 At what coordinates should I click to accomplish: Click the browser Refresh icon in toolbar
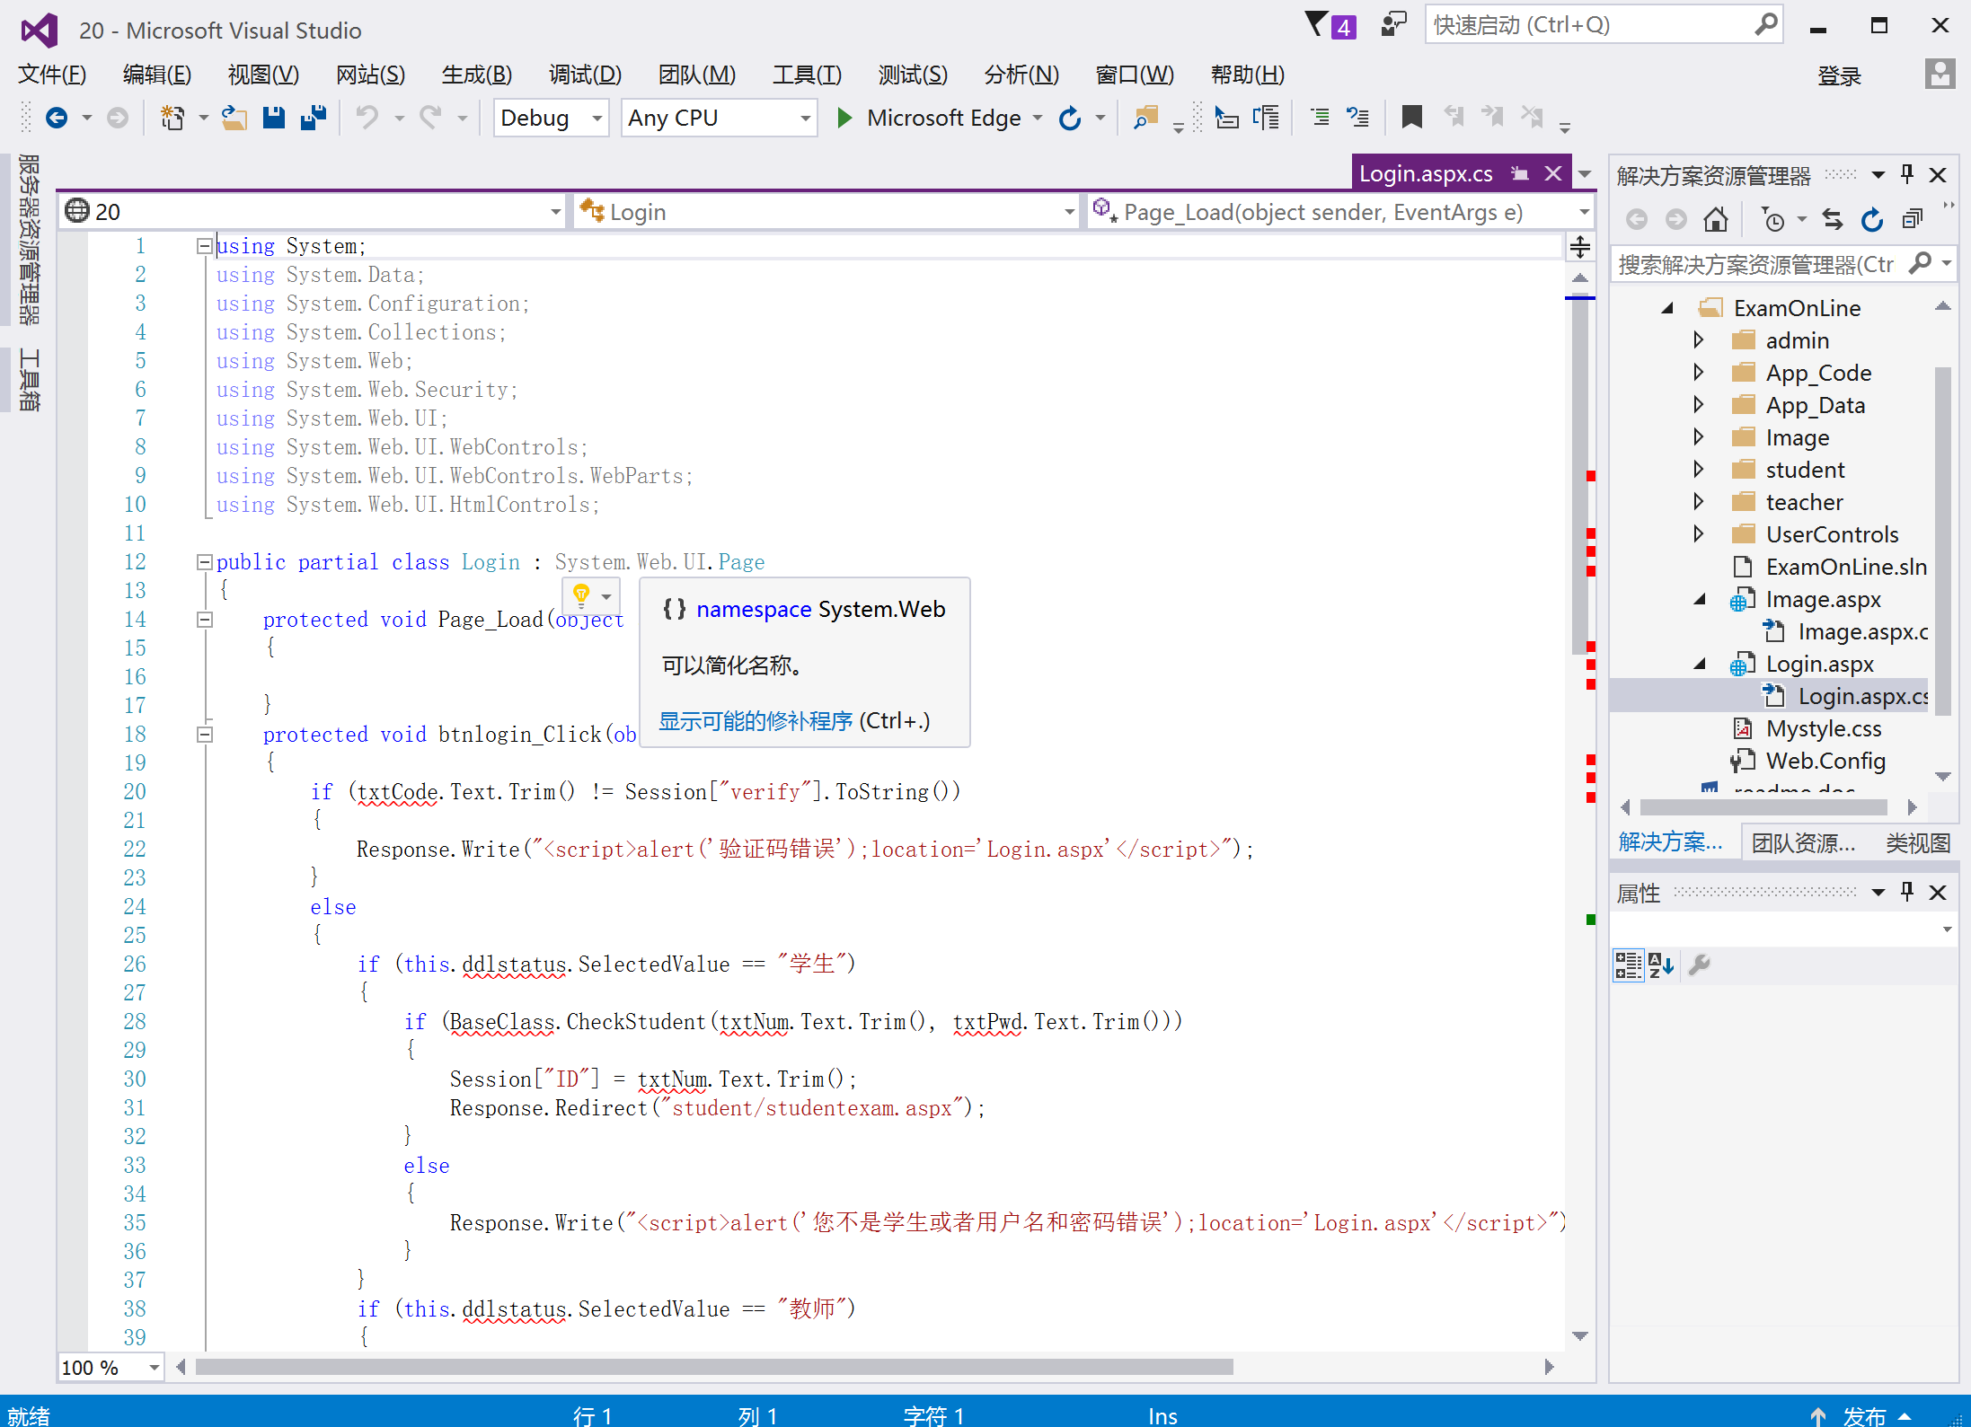[x=1069, y=118]
